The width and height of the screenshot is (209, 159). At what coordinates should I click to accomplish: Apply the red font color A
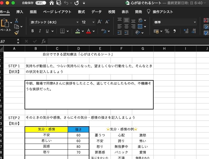89,31
